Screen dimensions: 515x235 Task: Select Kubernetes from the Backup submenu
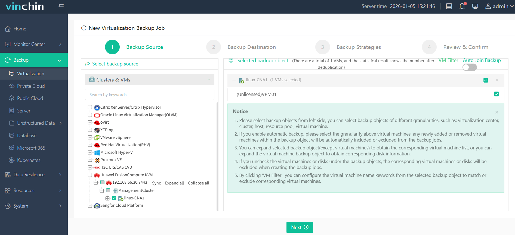[29, 160]
